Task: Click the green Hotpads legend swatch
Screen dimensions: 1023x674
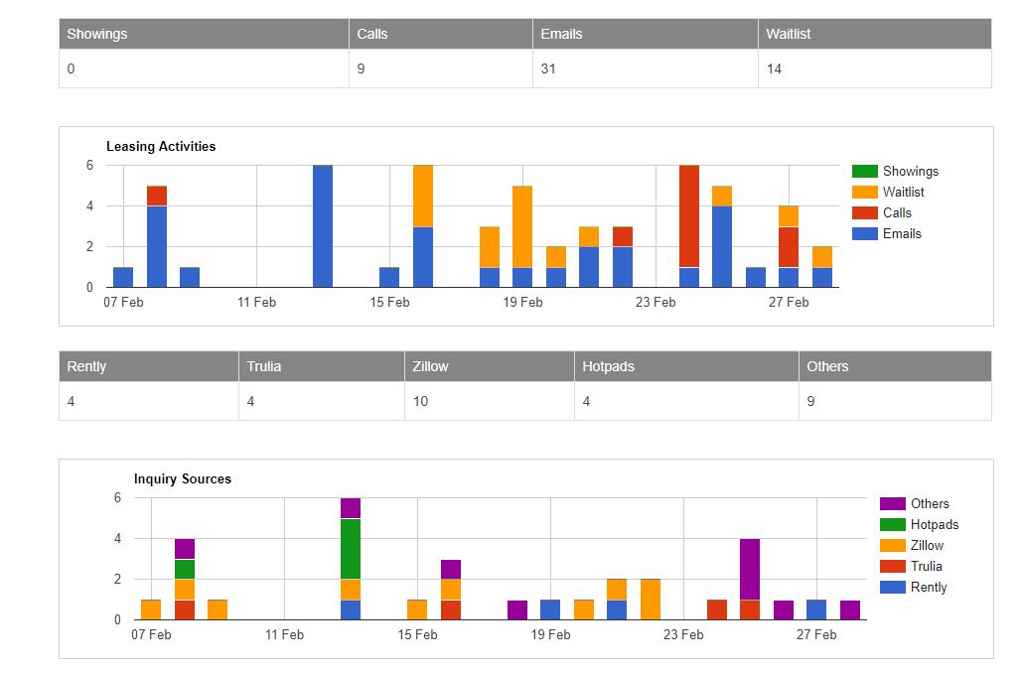Action: (893, 524)
